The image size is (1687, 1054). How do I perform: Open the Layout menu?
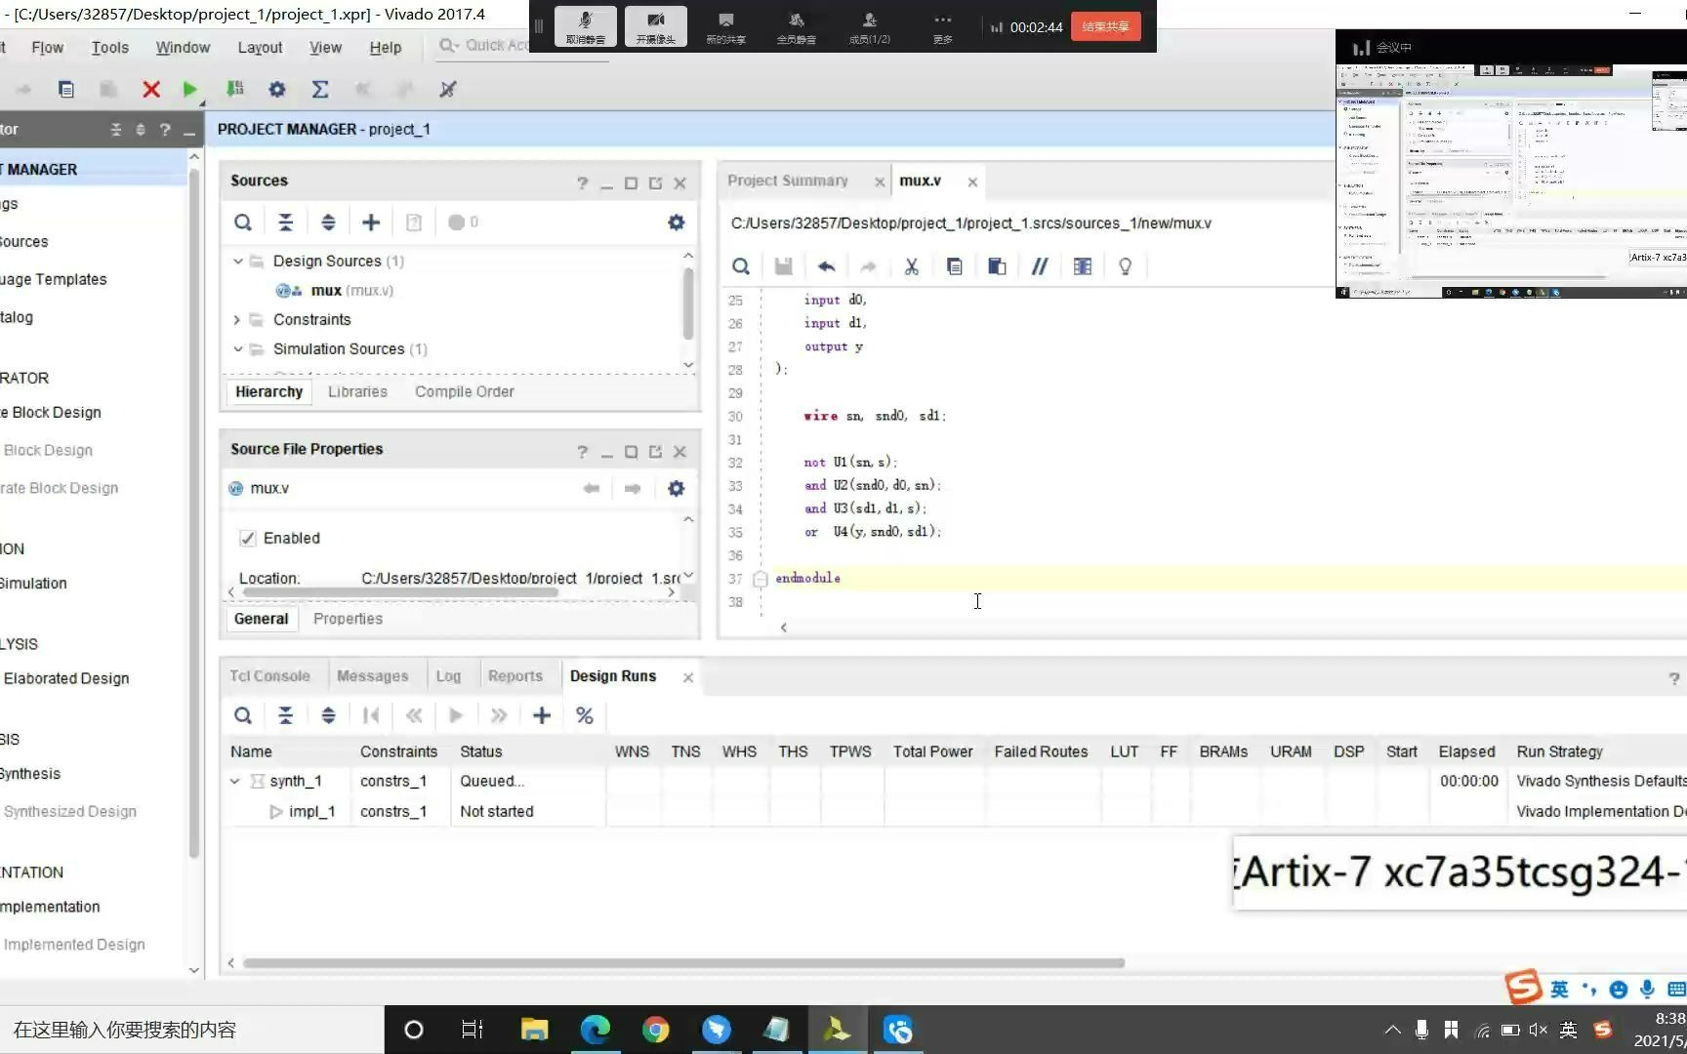tap(260, 47)
